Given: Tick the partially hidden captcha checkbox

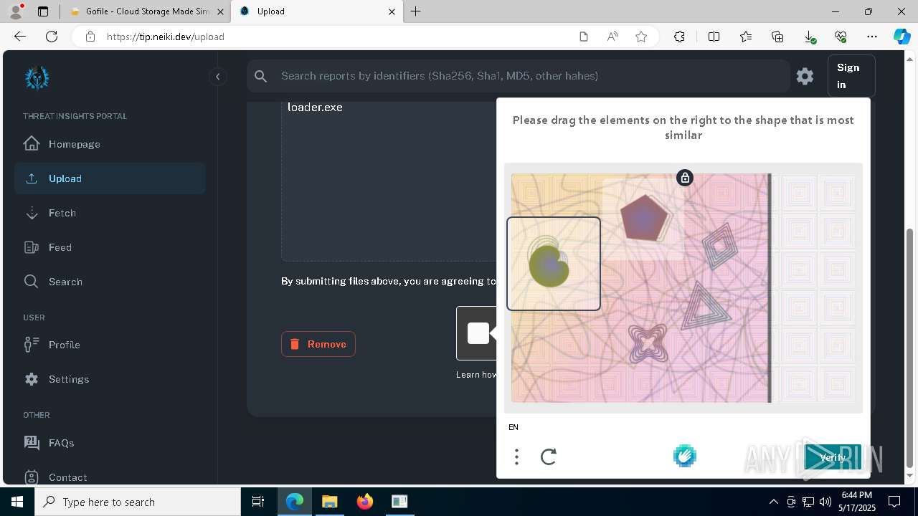Looking at the screenshot, I should [x=478, y=333].
